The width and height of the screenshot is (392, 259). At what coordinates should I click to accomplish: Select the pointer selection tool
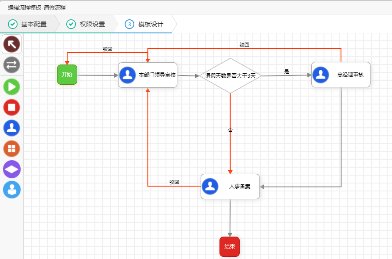click(11, 44)
